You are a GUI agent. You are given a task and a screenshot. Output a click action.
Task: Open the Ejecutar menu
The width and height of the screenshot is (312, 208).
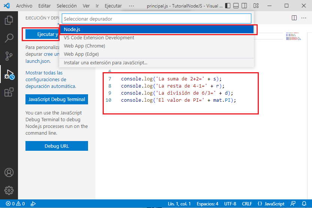[x=113, y=6]
